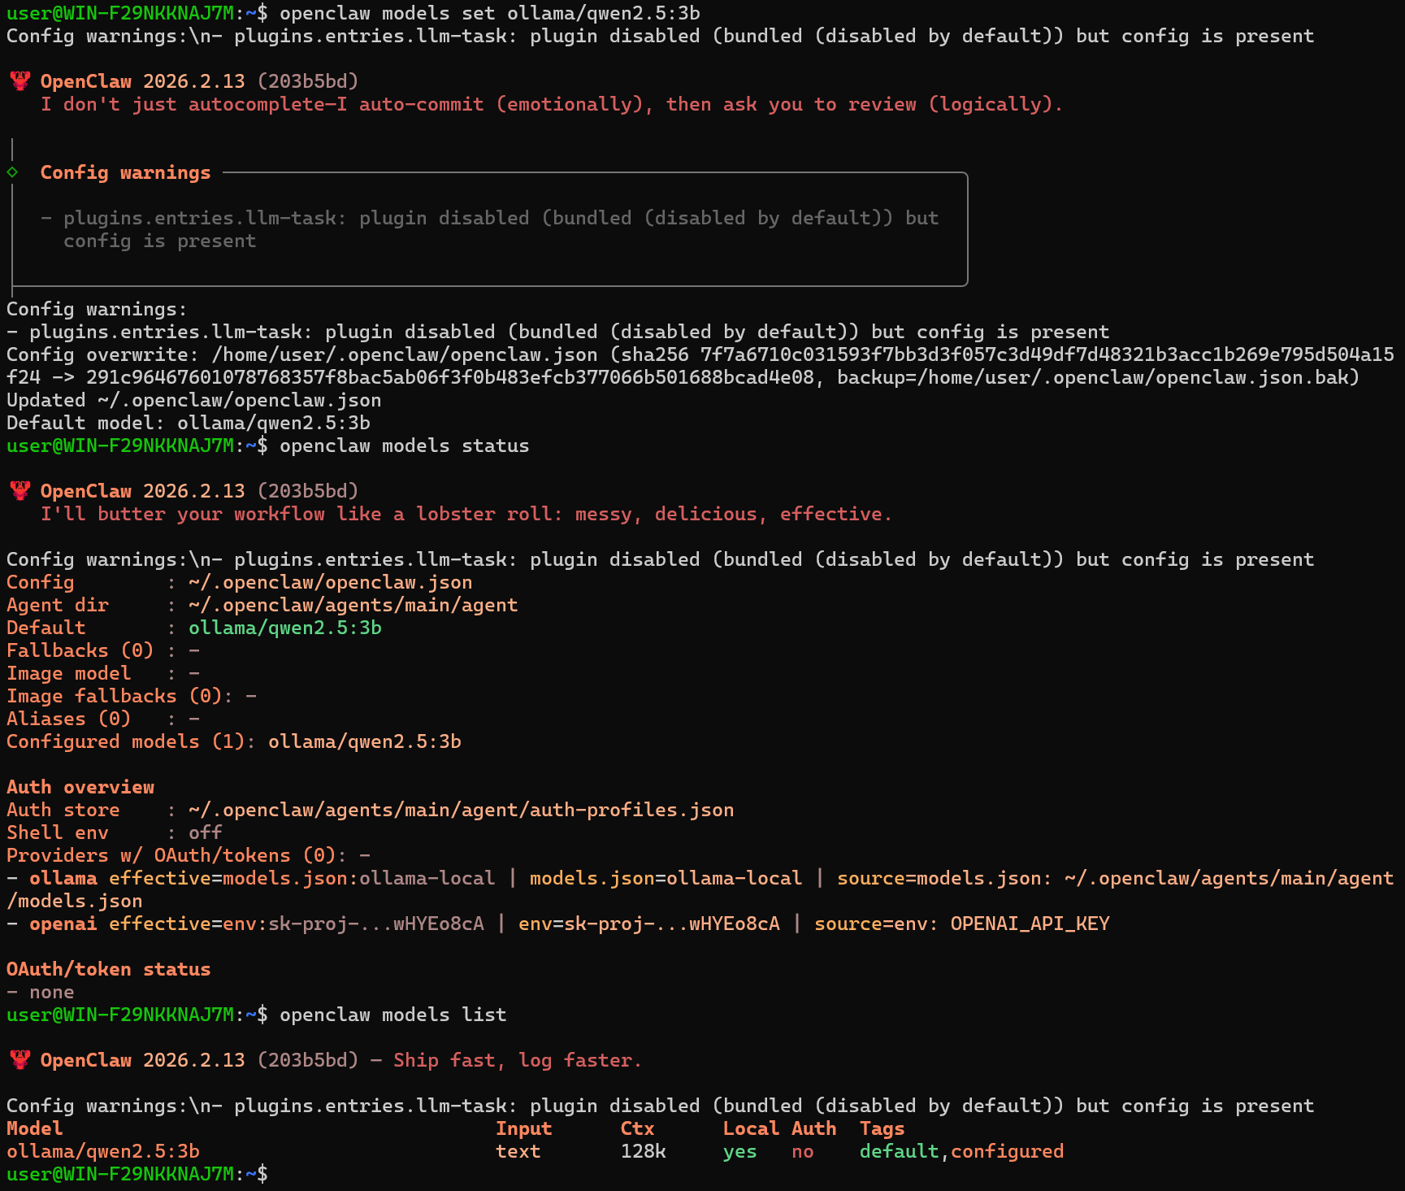
Task: Click the lobster icon above the lobster roll tagline
Action: tap(20, 491)
